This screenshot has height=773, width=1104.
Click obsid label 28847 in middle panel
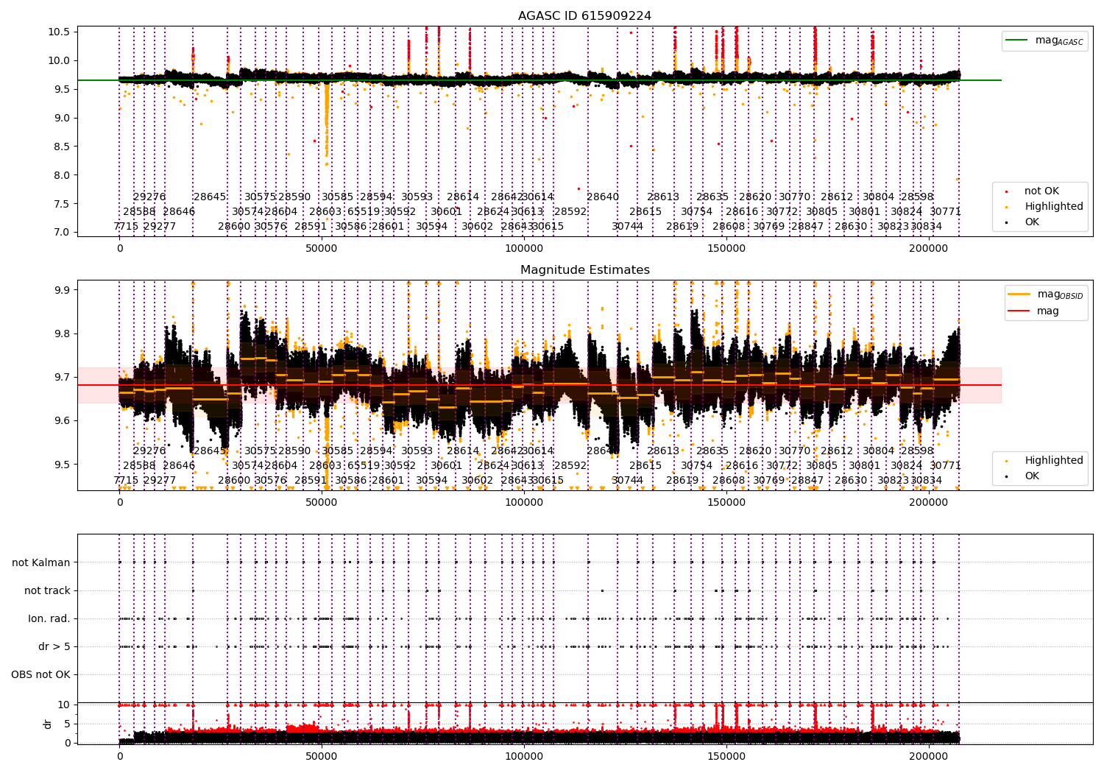click(x=807, y=481)
